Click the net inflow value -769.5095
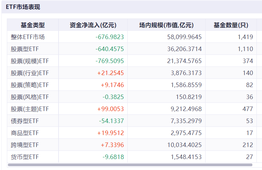Image resolution: width=262 pixels, height=170 pixels. pos(109,61)
